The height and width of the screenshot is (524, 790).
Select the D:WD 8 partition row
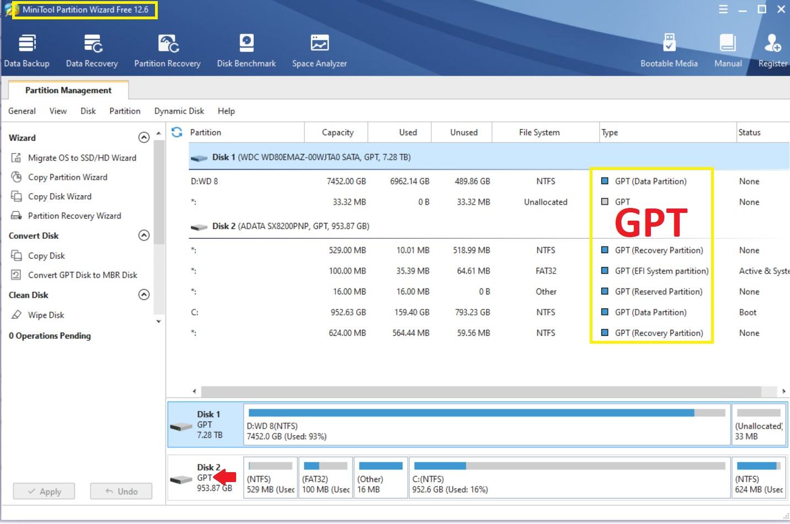[x=489, y=181]
